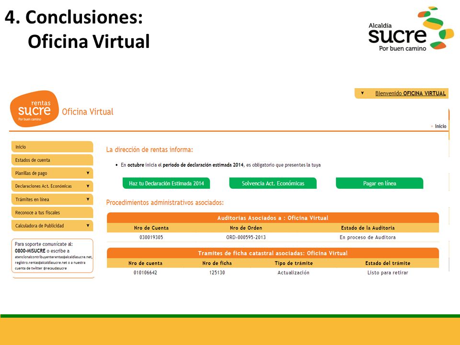Click the Pagar en línea button
460x345 pixels.
(x=379, y=183)
